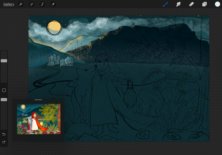
Task: Open the active color picker circle
Action: (x=217, y=4)
